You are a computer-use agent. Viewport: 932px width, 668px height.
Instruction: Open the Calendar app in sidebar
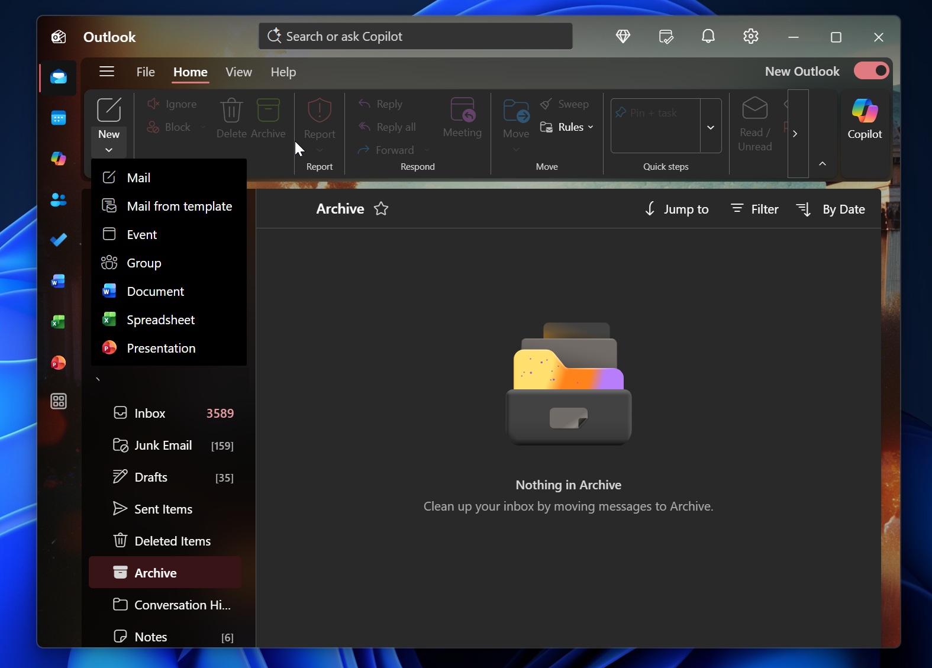click(59, 118)
